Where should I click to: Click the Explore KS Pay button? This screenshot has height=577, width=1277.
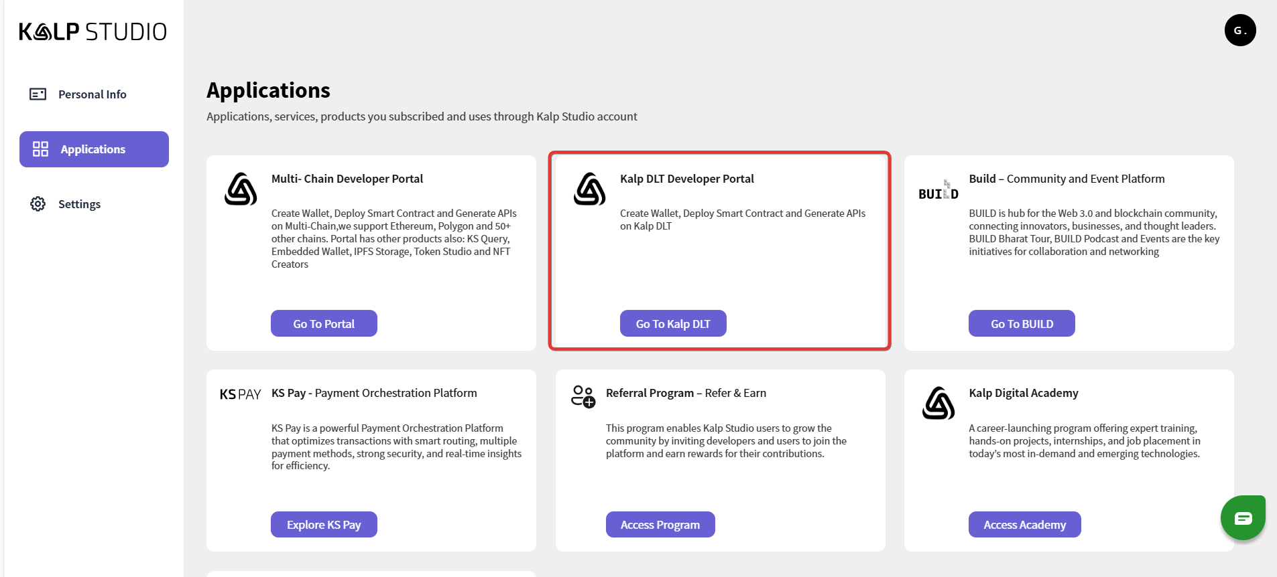(324, 525)
